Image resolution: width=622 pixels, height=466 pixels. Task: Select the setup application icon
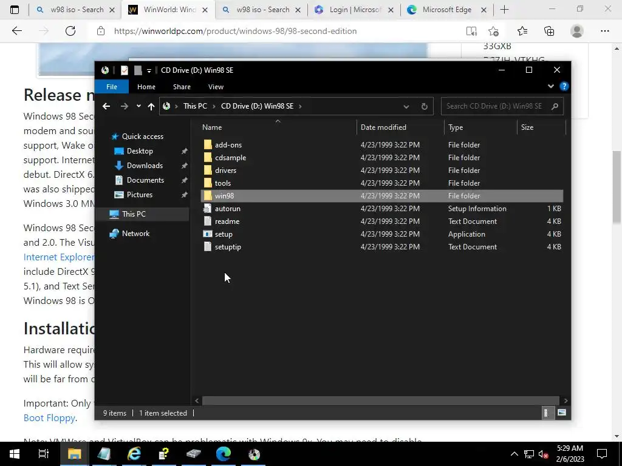coord(208,234)
